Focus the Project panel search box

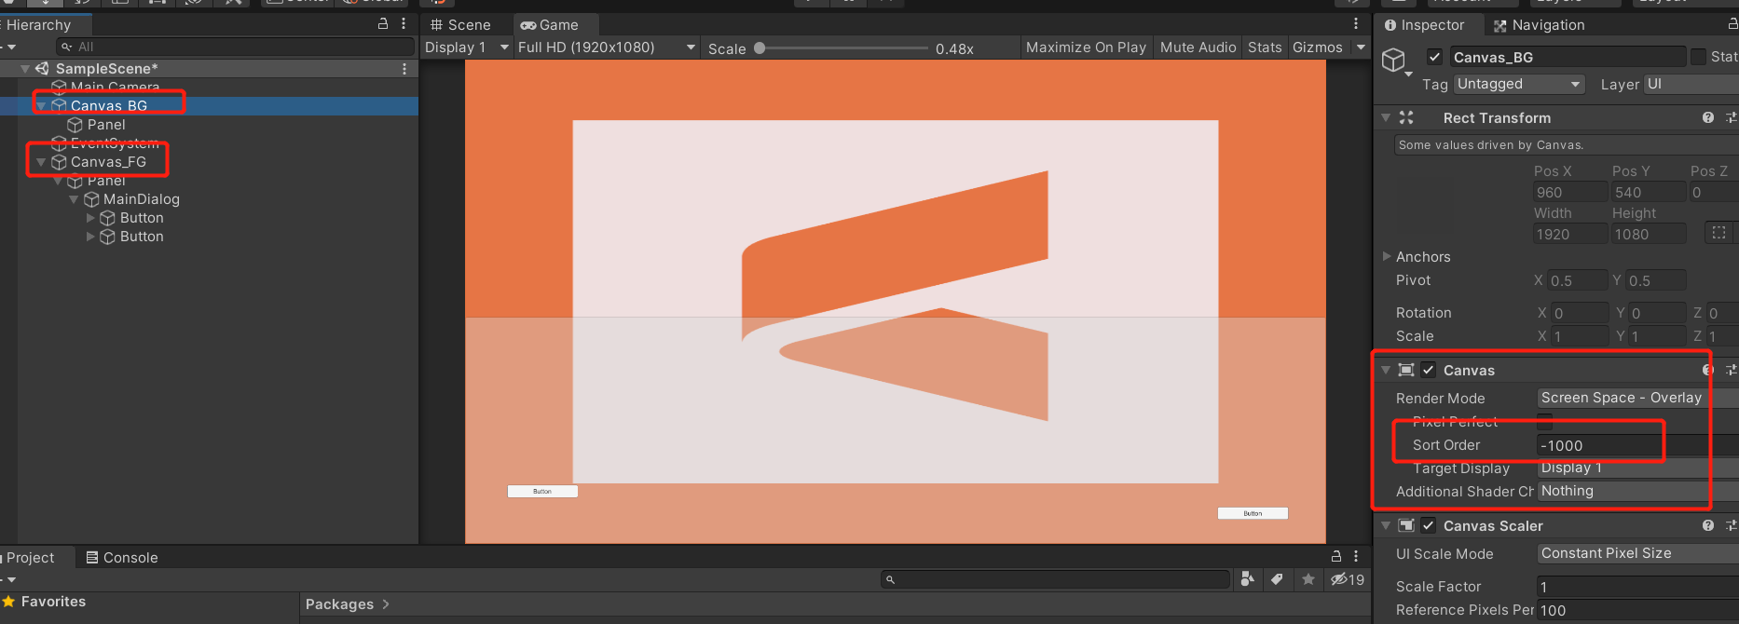click(x=1055, y=579)
